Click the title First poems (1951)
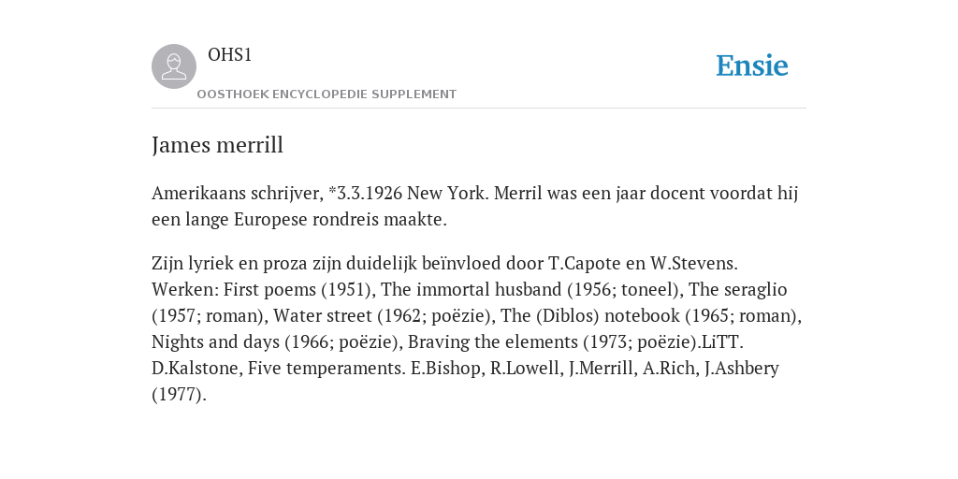This screenshot has width=958, height=479. (x=298, y=290)
